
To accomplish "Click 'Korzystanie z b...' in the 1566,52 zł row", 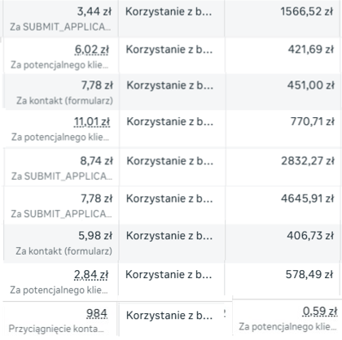I will pyautogui.click(x=169, y=11).
